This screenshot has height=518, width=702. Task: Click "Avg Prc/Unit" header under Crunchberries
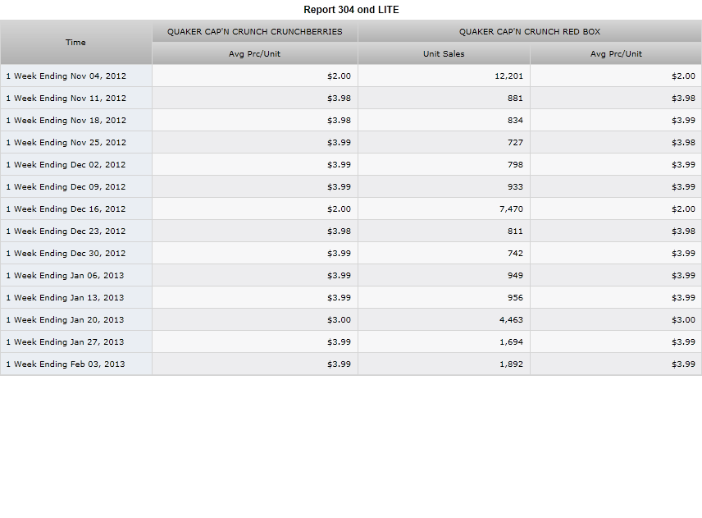255,54
